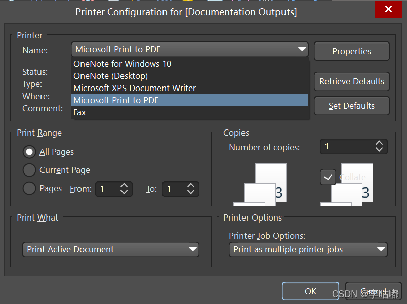Increase the number of copies

(379, 143)
